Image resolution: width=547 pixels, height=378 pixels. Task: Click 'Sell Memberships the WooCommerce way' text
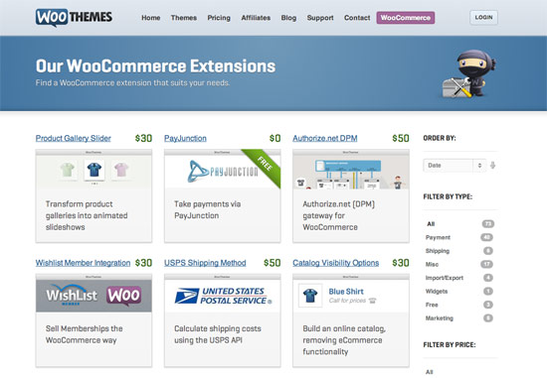pyautogui.click(x=85, y=334)
